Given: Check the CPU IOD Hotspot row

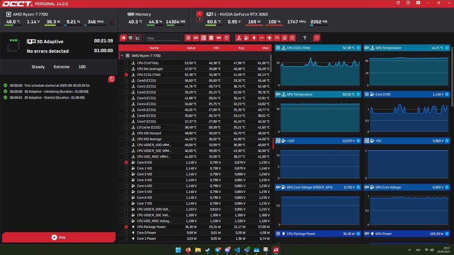Looking at the screenshot, I should (x=126, y=133).
